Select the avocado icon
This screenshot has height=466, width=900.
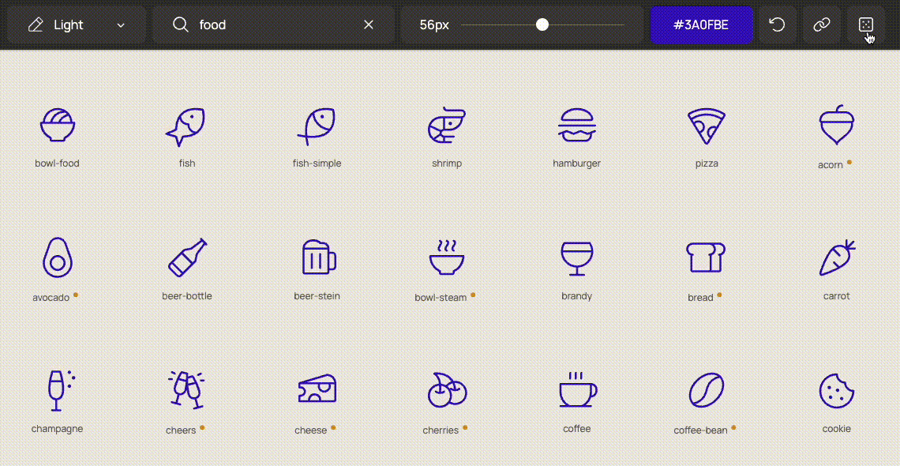(57, 257)
